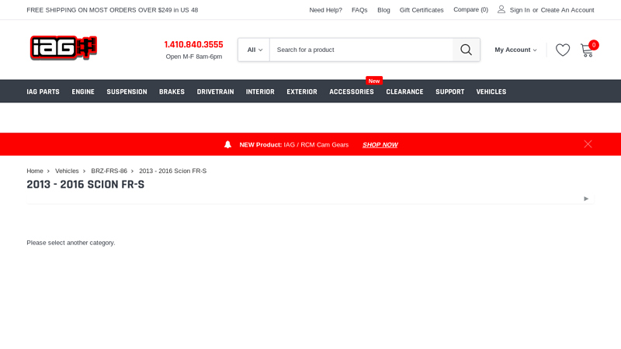Image resolution: width=621 pixels, height=349 pixels.
Task: Click the small arrow right of page heading
Action: click(586, 199)
